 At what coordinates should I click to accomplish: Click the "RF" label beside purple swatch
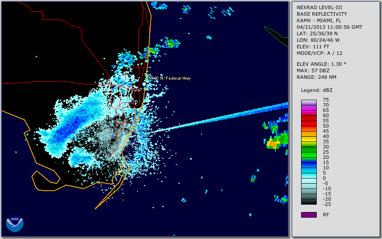[x=326, y=215]
